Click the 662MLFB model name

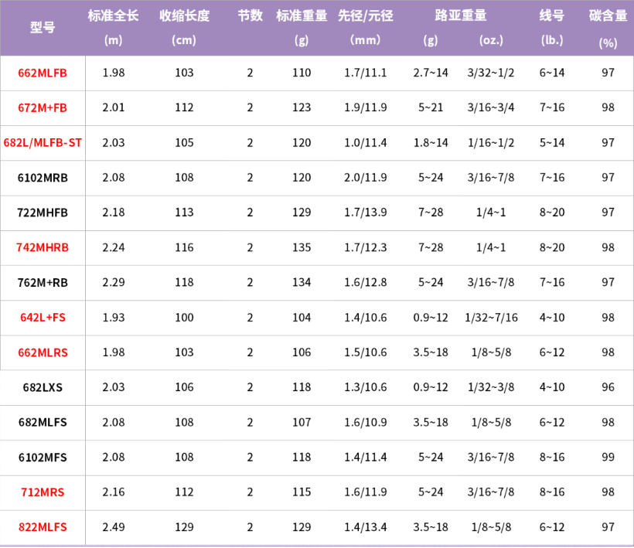(x=43, y=73)
